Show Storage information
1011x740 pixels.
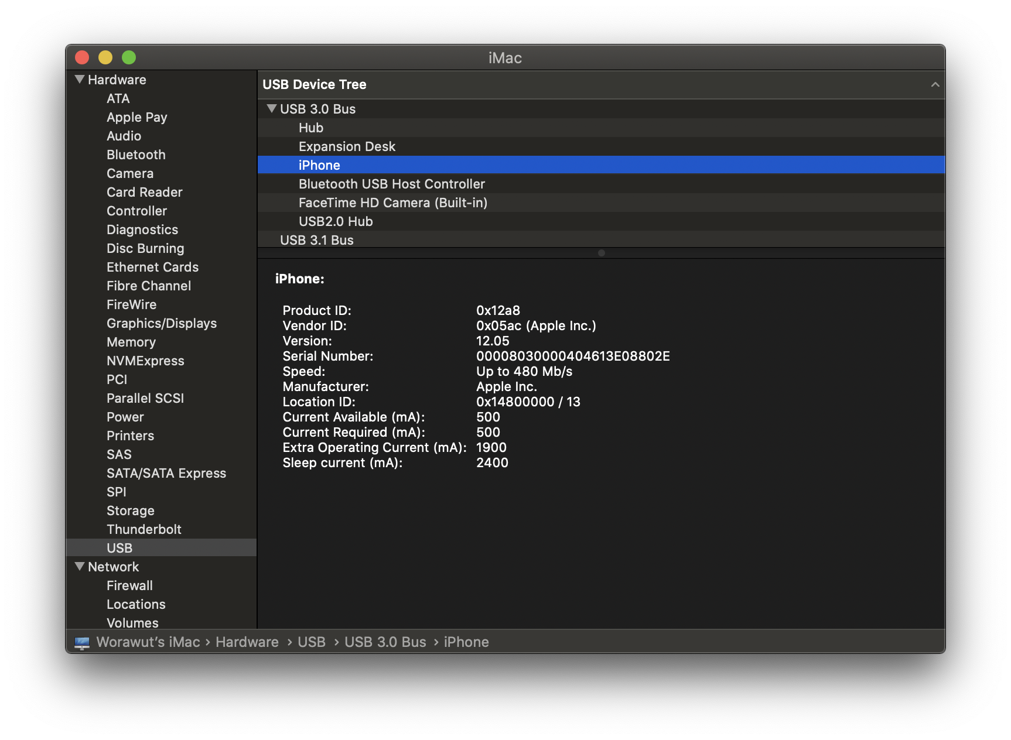tap(130, 511)
